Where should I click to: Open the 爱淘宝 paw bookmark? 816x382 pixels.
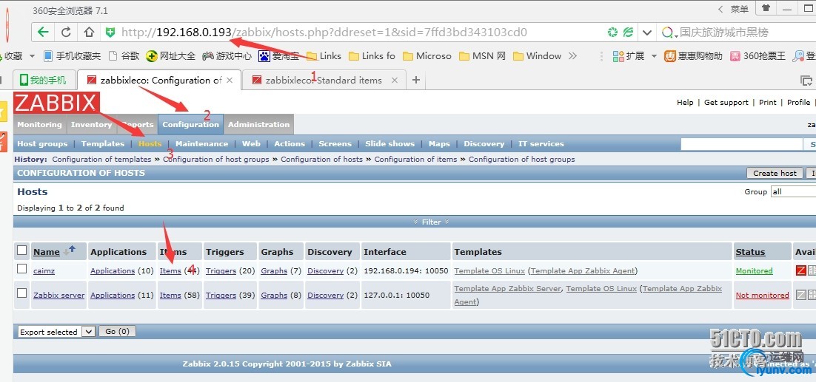click(280, 56)
